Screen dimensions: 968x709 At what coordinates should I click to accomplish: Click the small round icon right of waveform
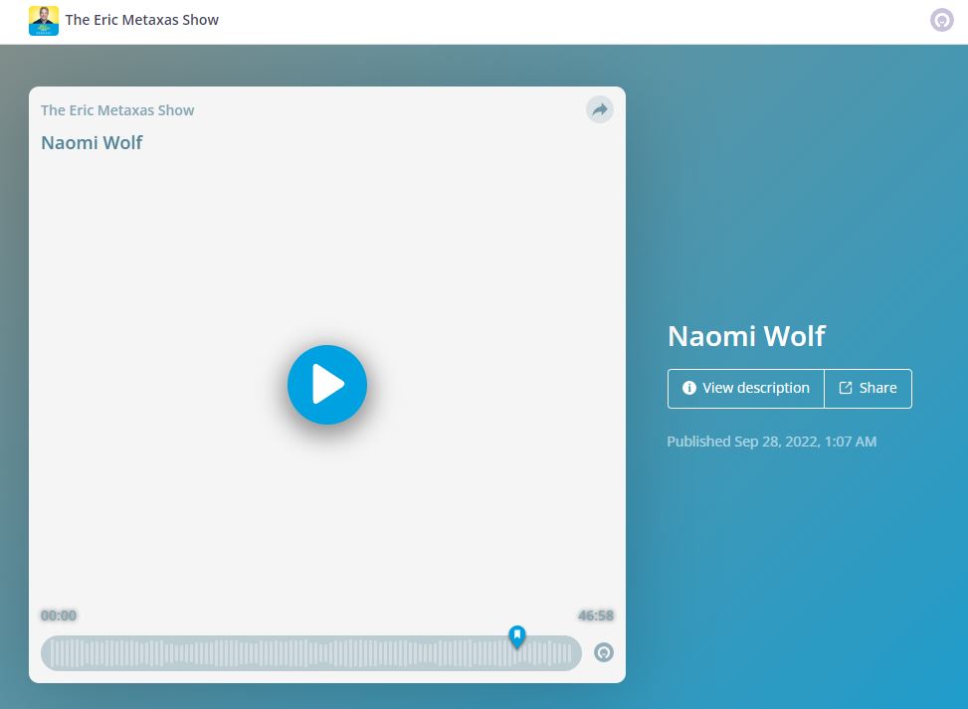tap(604, 652)
